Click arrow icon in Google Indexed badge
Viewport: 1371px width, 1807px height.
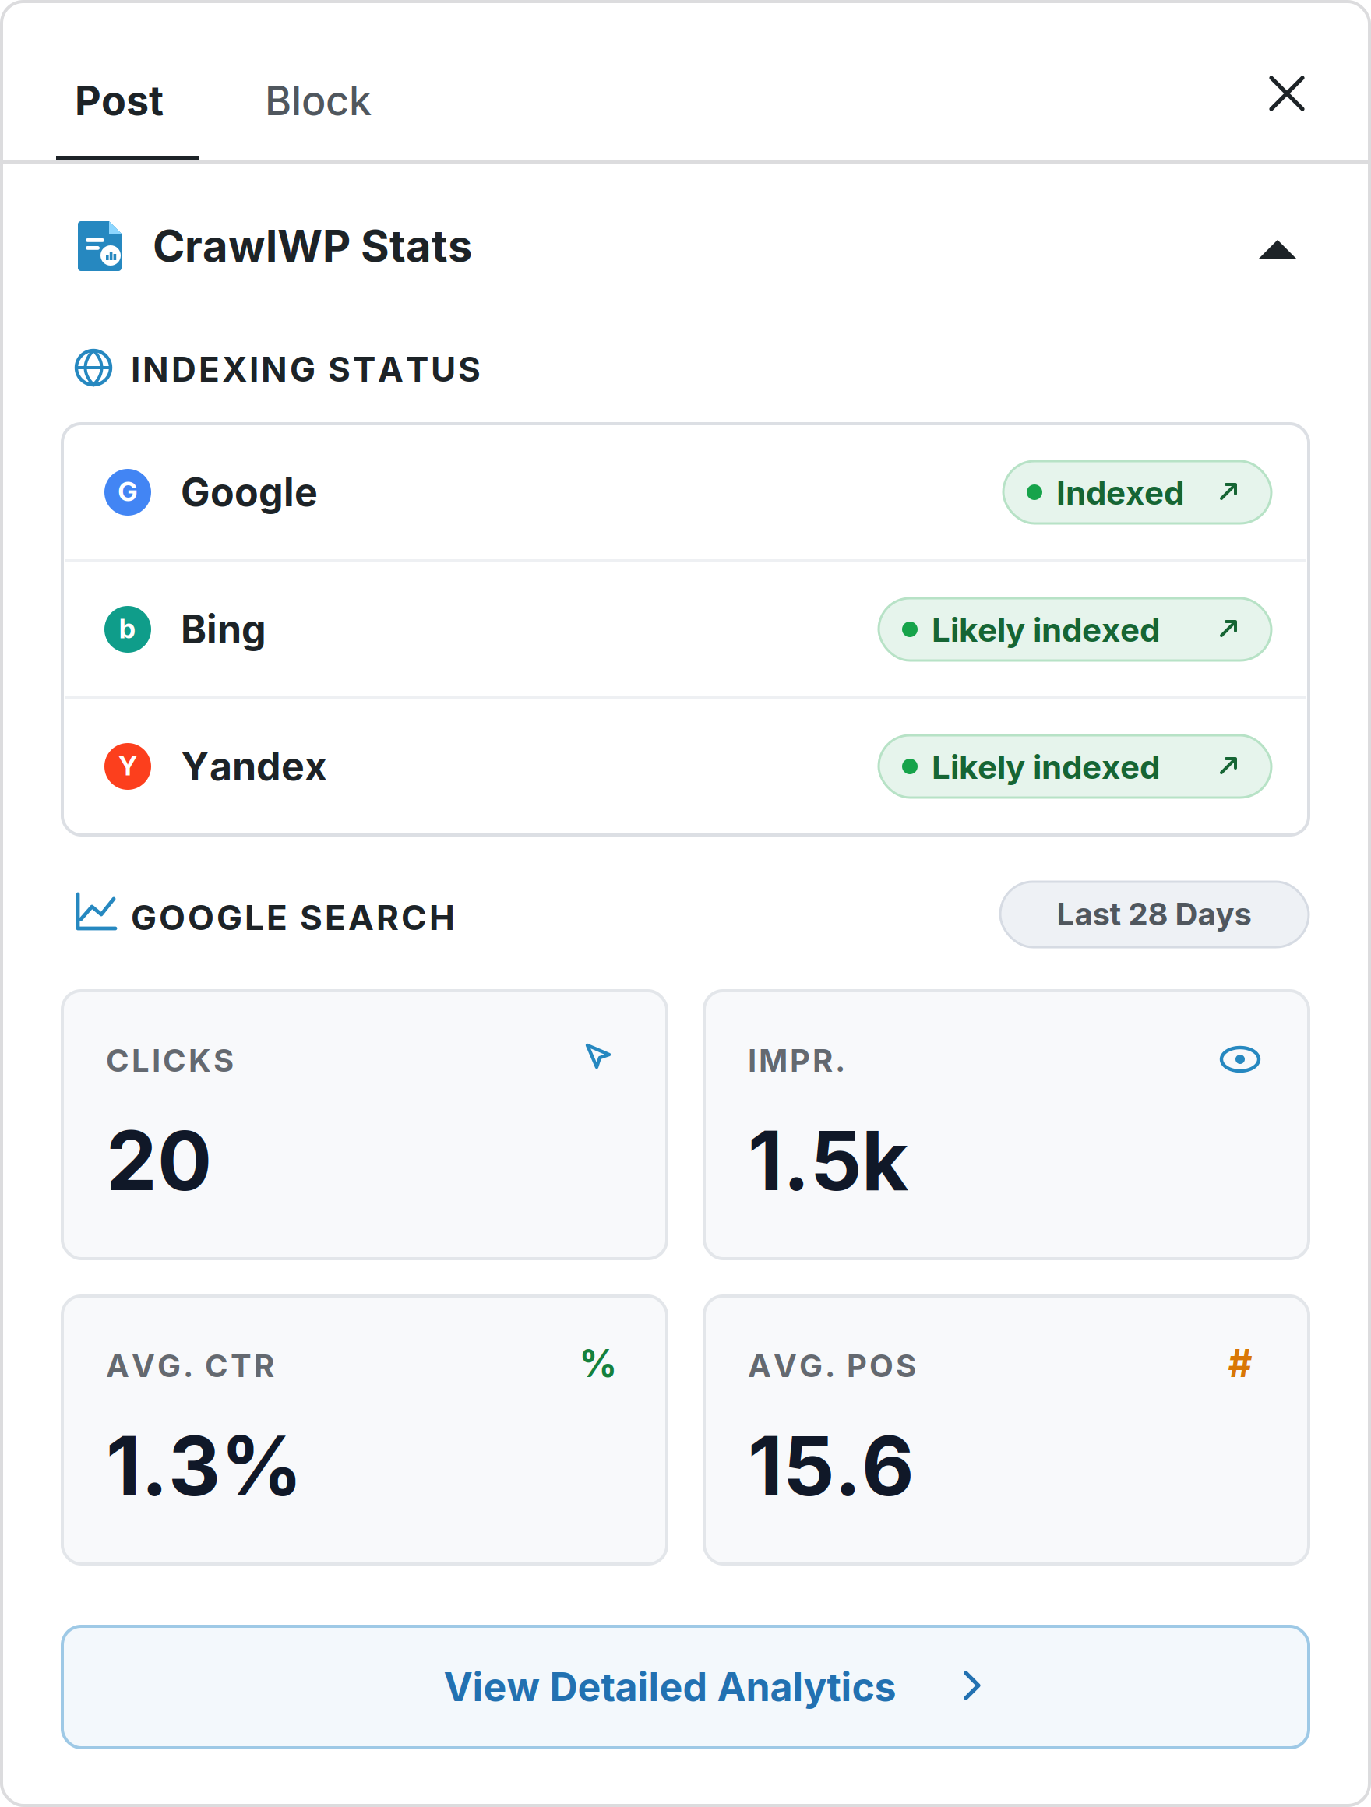(x=1228, y=491)
